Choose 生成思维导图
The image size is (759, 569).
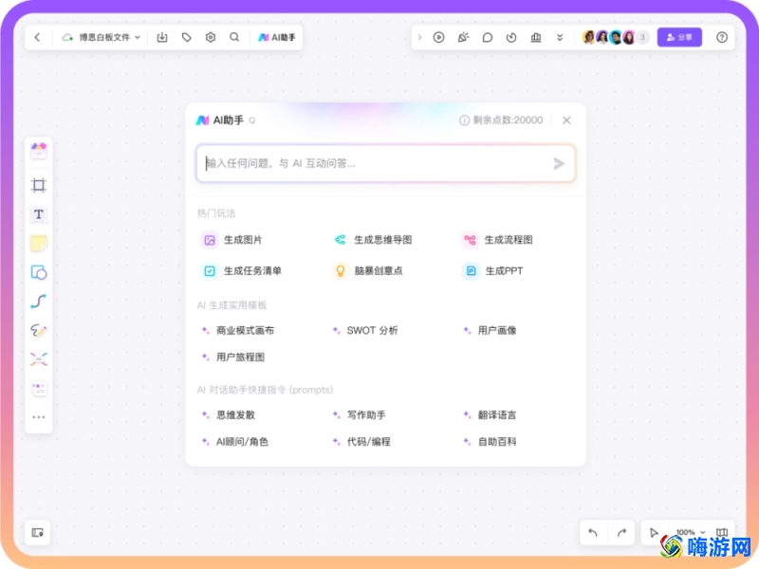pos(372,240)
